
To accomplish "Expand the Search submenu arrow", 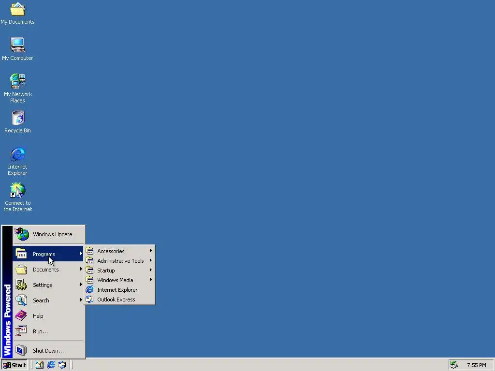I will point(81,300).
